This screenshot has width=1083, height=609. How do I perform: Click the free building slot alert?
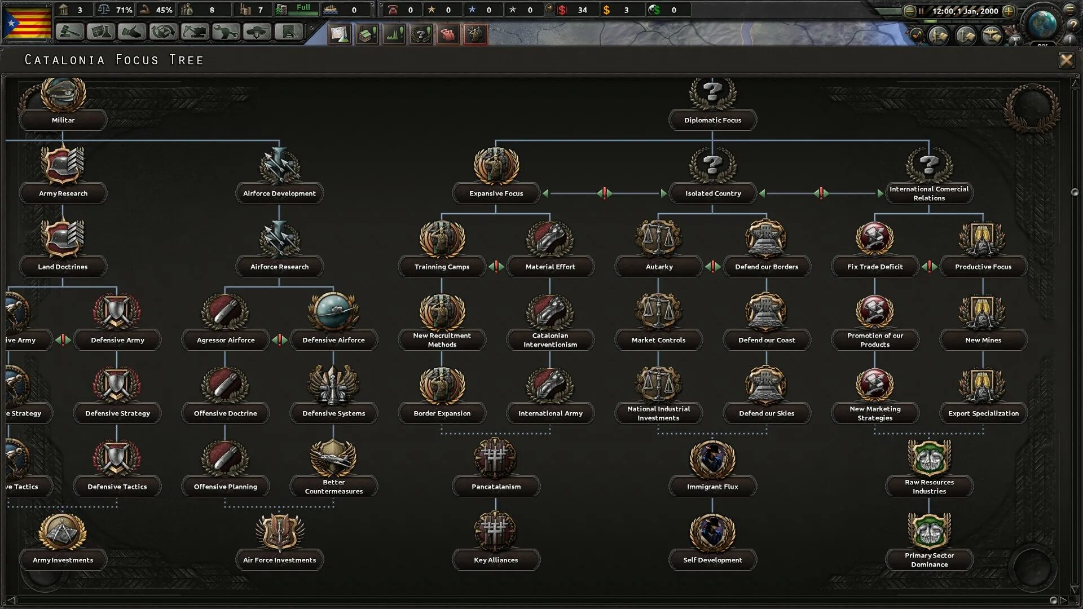click(367, 34)
